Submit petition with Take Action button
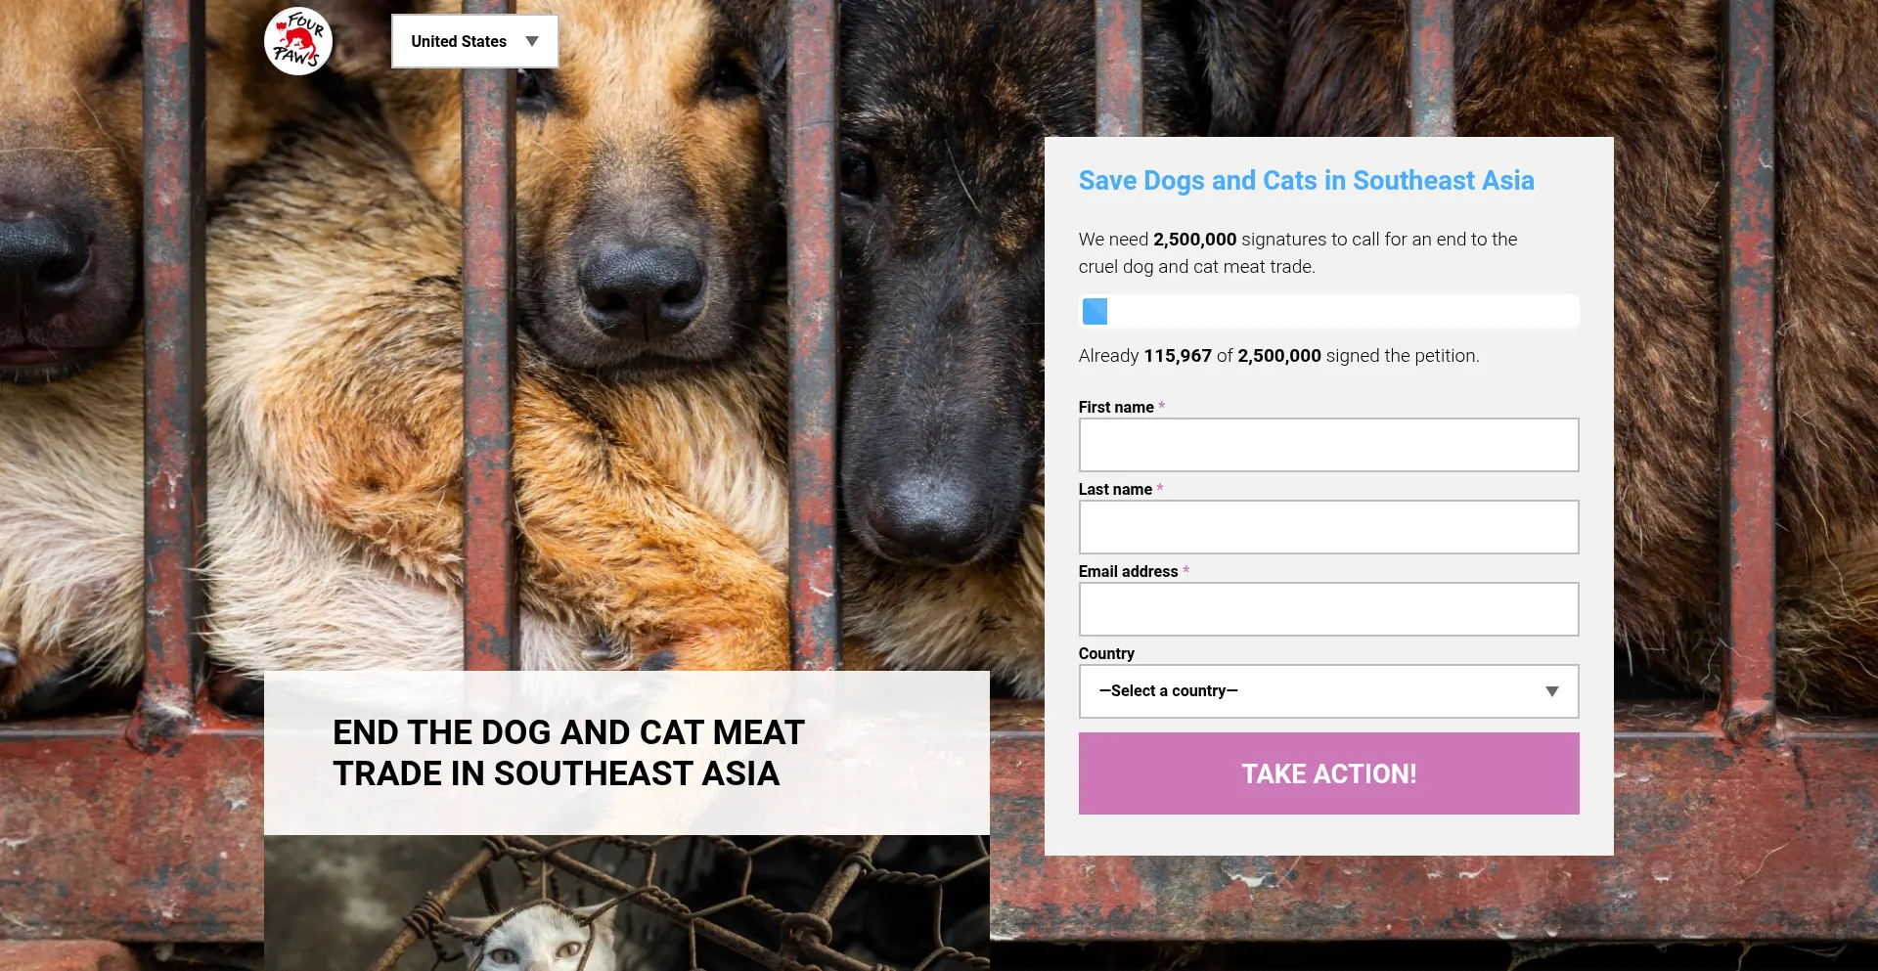 point(1328,773)
